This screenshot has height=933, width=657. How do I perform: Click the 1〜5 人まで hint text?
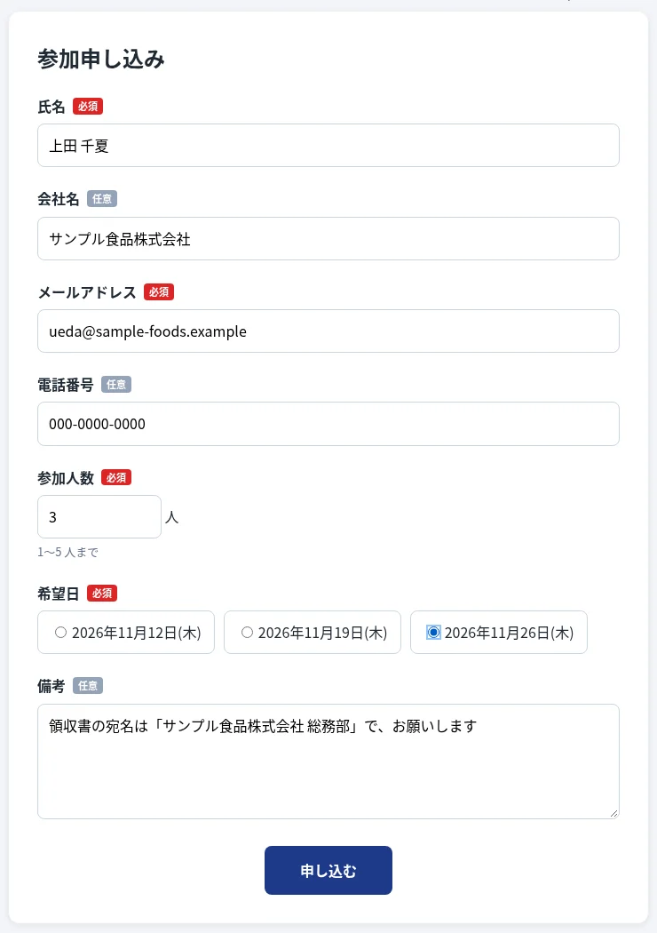(x=67, y=552)
